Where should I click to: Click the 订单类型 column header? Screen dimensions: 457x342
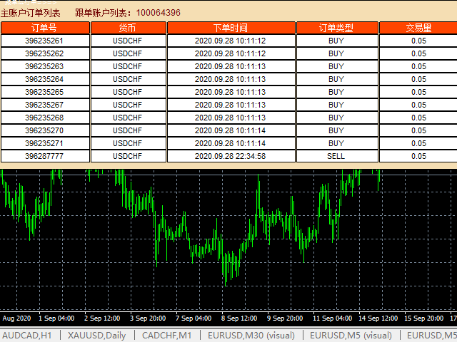click(x=337, y=28)
